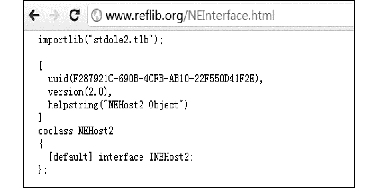378x188 pixels.
Task: Reload the page with the refresh icon
Action: 74,15
